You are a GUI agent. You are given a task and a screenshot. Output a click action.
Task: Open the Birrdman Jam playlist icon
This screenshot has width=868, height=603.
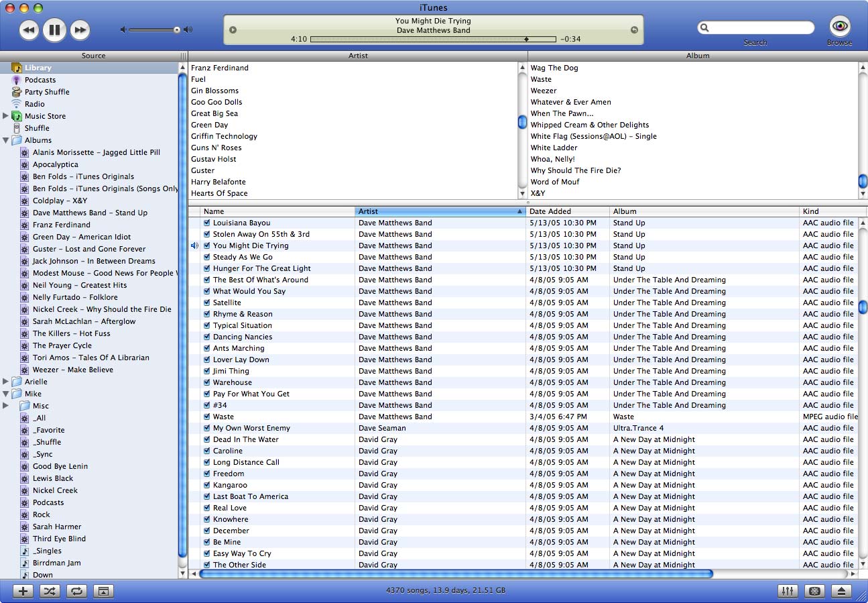[25, 563]
